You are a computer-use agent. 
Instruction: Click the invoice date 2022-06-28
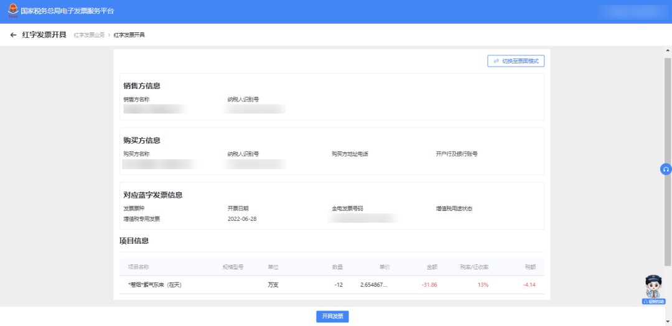point(242,219)
